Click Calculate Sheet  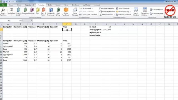157,14
